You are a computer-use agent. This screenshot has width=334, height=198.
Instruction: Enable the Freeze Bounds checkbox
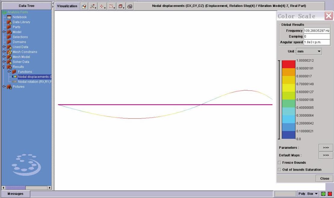(x=280, y=163)
